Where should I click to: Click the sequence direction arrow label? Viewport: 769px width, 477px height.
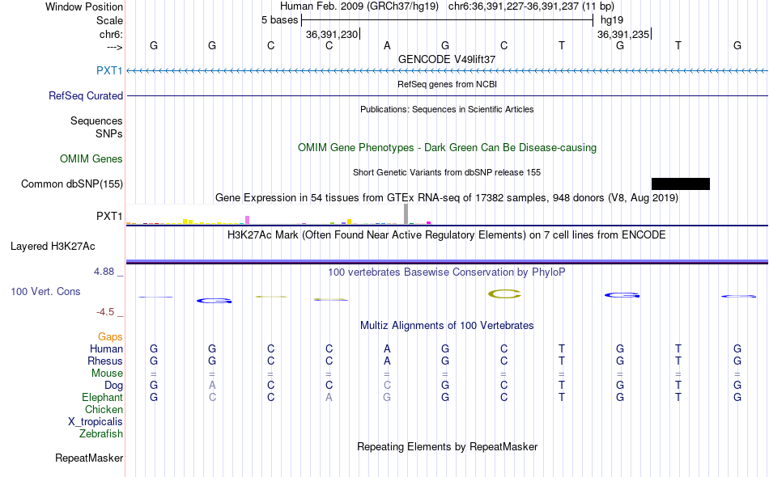[115, 47]
